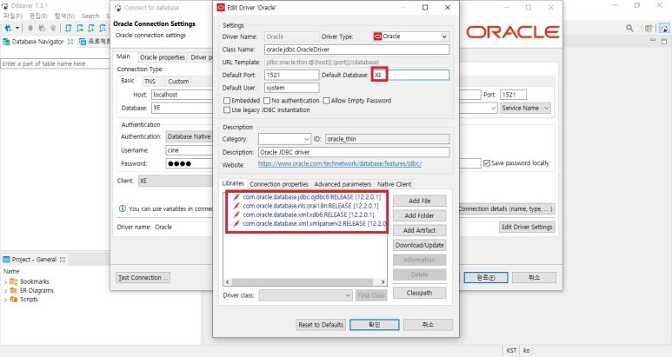The height and width of the screenshot is (357, 672).
Task: Switch to the Native Client tab
Action: (395, 184)
